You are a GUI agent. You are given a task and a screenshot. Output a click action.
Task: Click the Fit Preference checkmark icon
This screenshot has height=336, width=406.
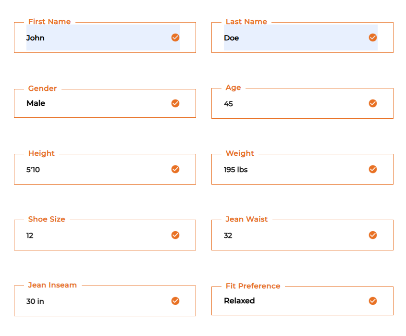click(373, 301)
